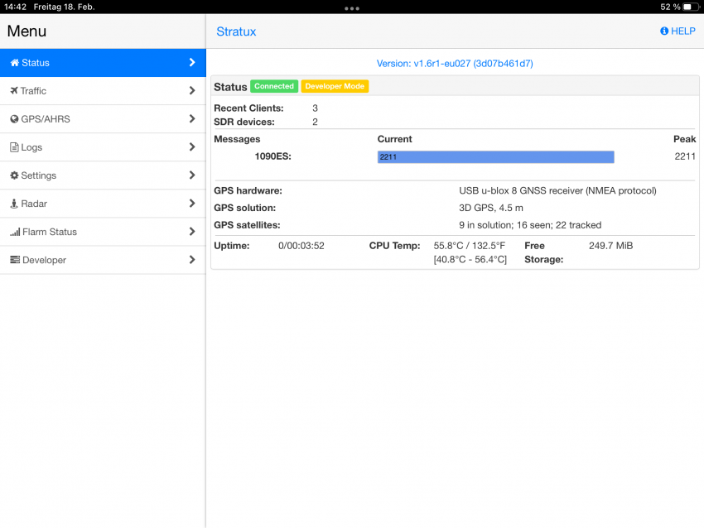Click the SDR devices count 2

316,122
